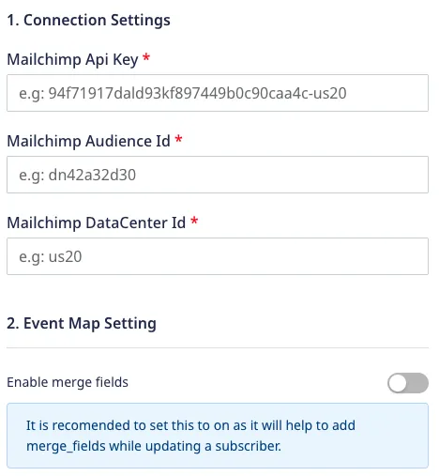The image size is (439, 476).
Task: Click the Mailchimp Audience Id label
Action: (88, 141)
